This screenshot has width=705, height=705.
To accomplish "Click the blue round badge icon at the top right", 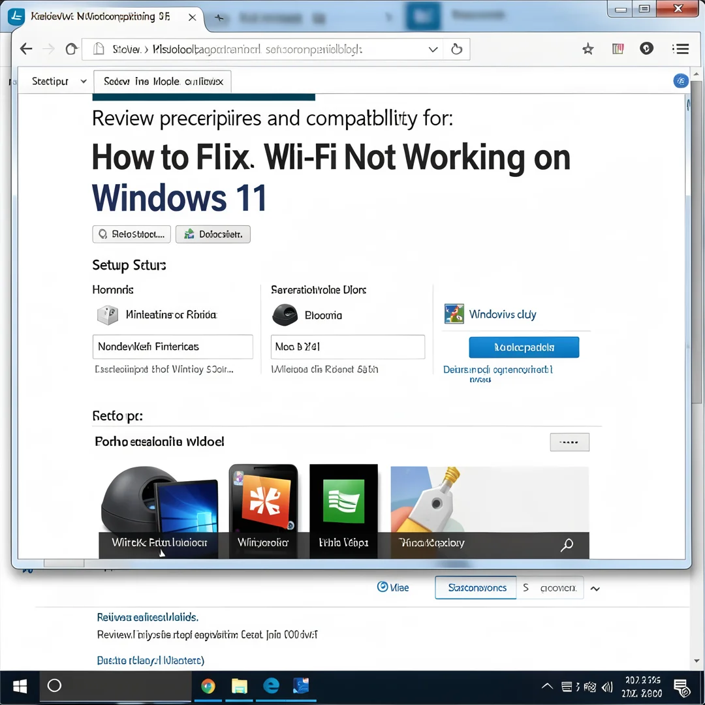I will point(681,81).
